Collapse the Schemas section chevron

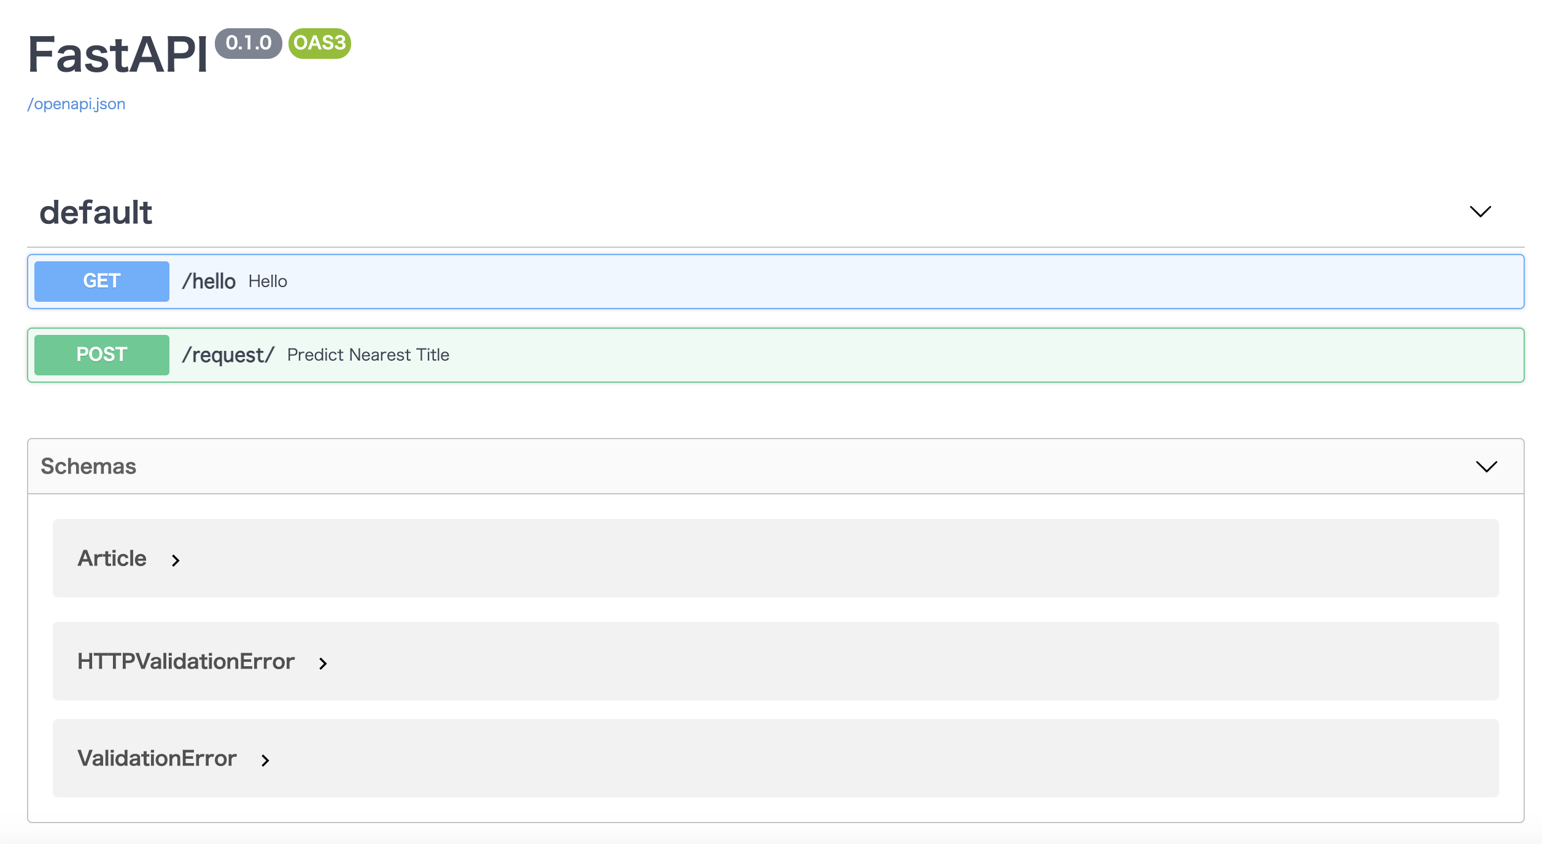(1486, 467)
